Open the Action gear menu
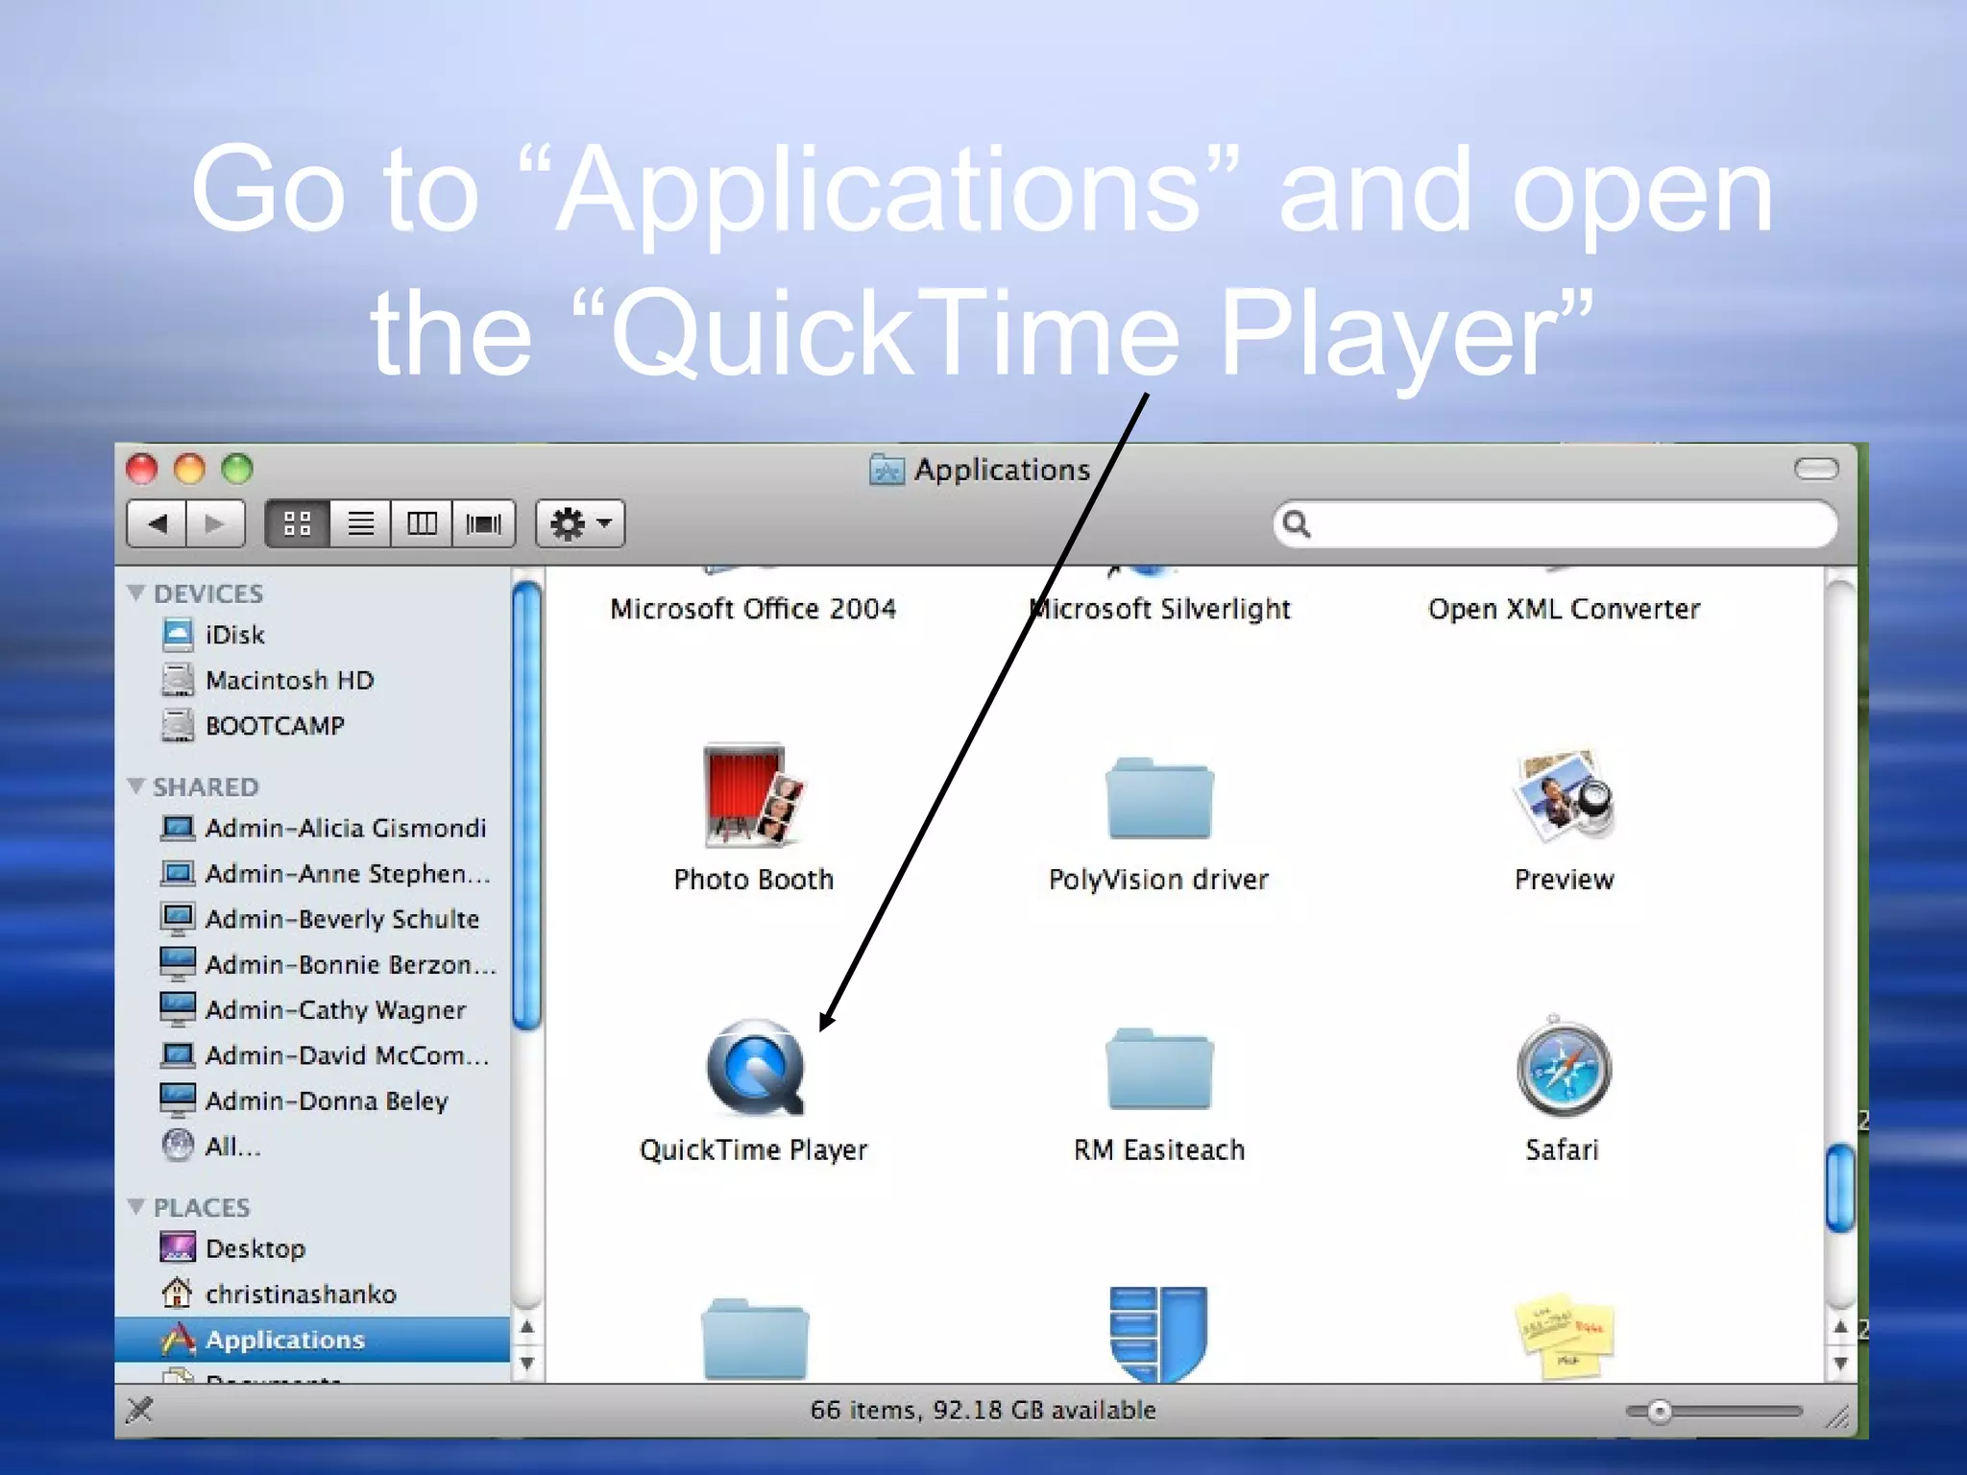The width and height of the screenshot is (1967, 1475). 580,524
